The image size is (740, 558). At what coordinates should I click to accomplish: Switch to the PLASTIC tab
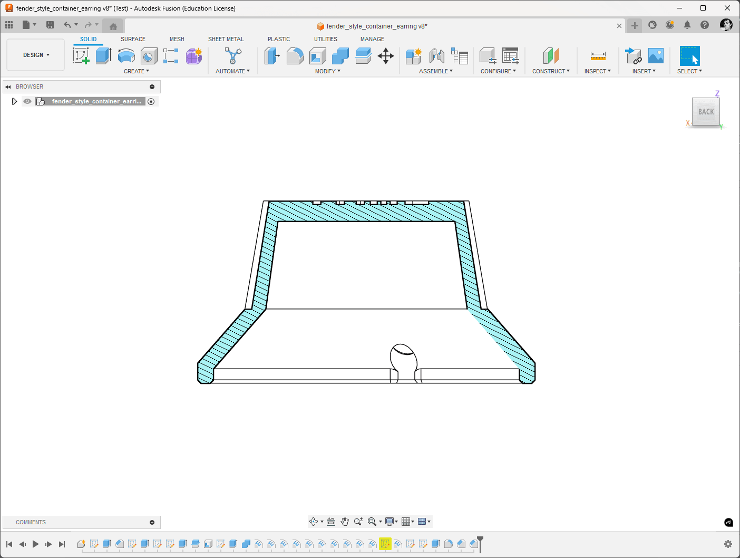point(279,39)
